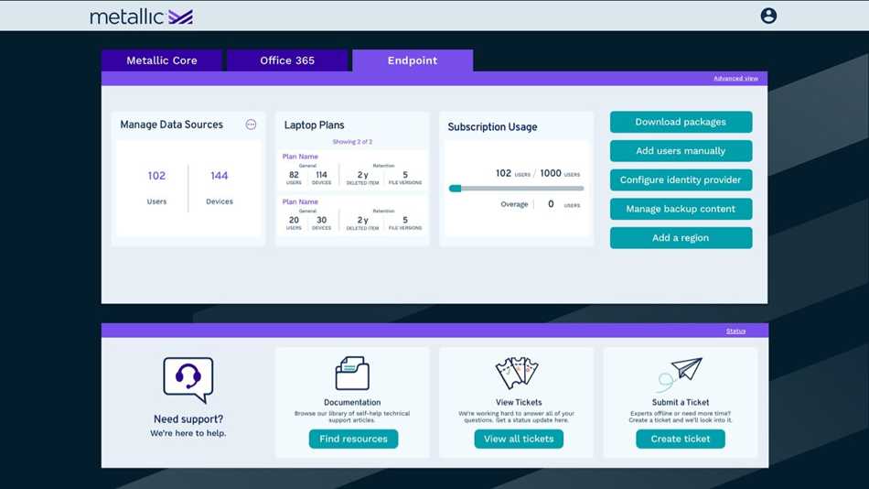
Task: Click the Download packages button
Action: coord(681,122)
